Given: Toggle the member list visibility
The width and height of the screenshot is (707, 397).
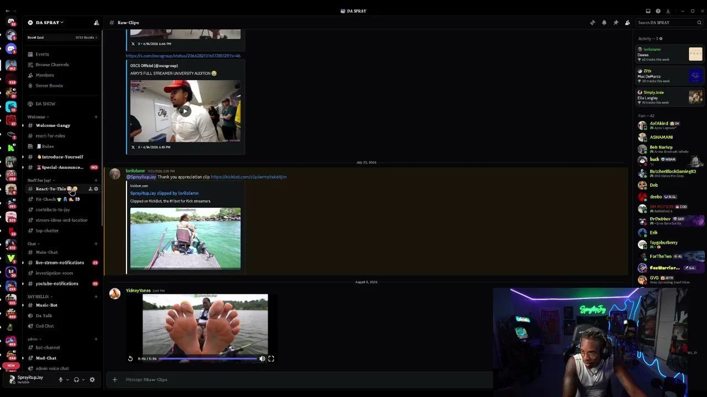Looking at the screenshot, I should click(x=627, y=23).
